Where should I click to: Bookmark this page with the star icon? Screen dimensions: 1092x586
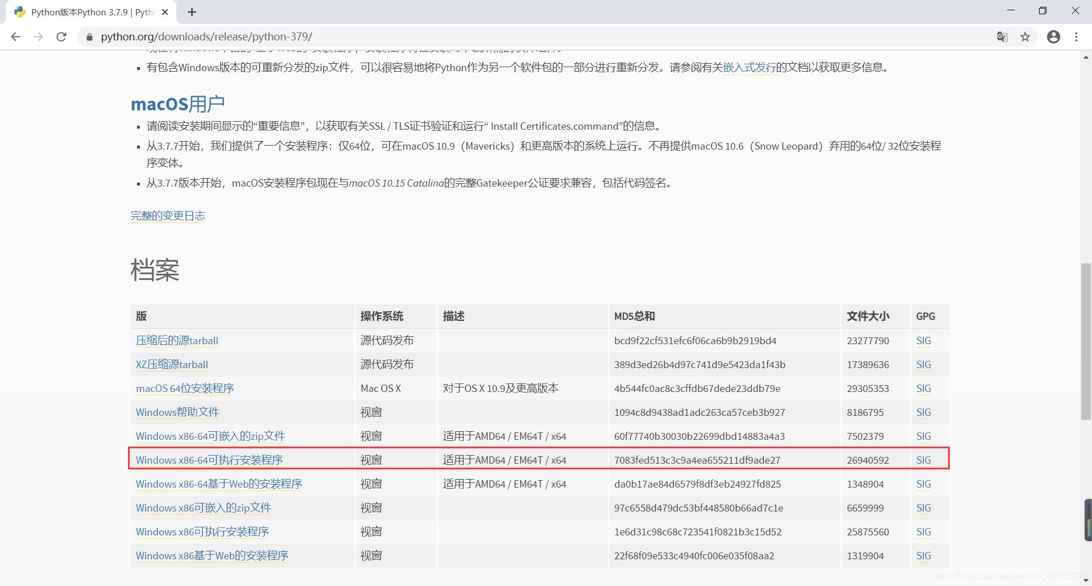pyautogui.click(x=1025, y=37)
